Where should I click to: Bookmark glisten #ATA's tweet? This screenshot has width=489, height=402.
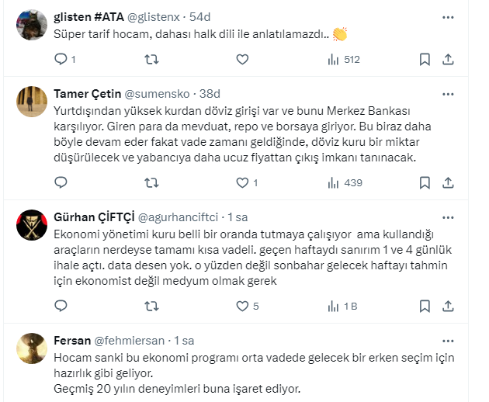[425, 59]
